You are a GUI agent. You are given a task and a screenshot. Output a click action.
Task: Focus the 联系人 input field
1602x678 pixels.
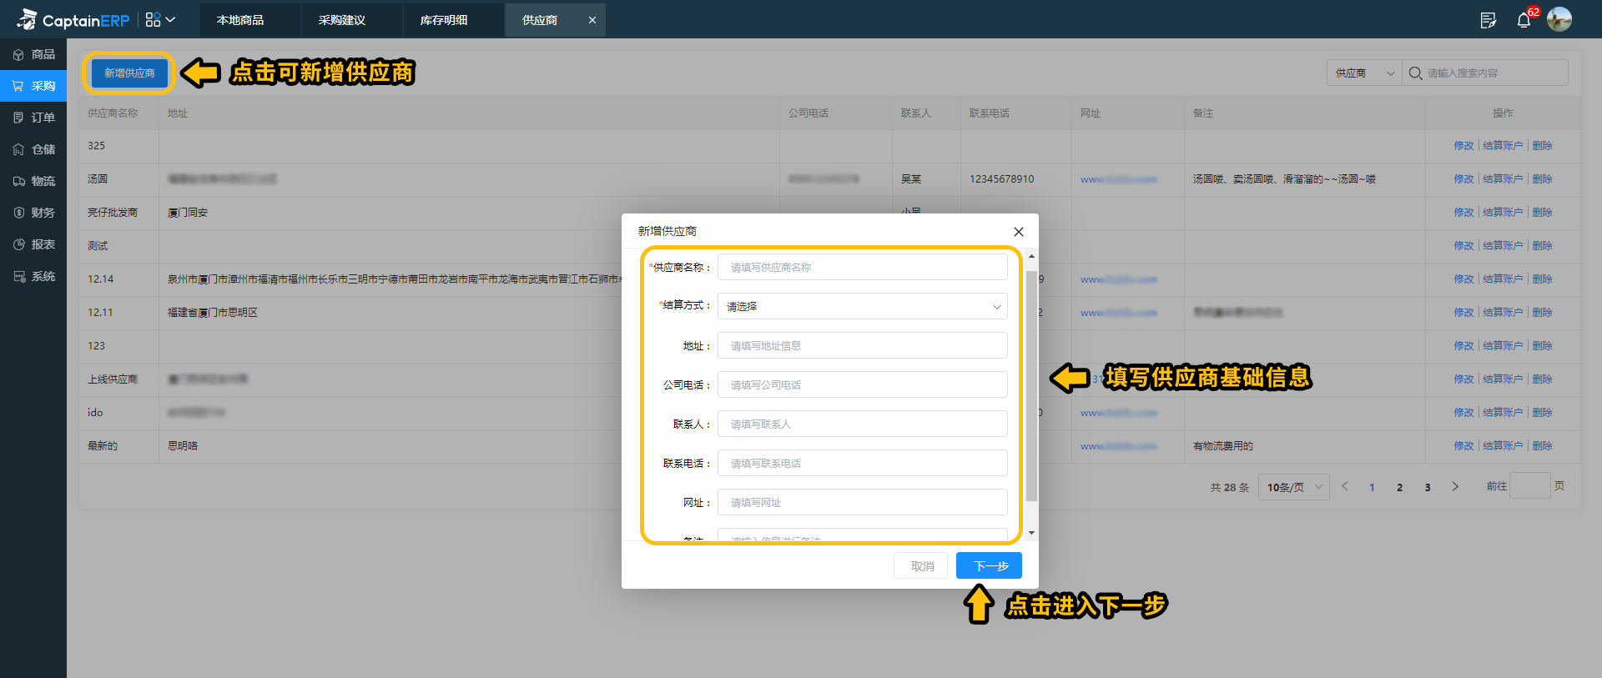[x=862, y=424]
